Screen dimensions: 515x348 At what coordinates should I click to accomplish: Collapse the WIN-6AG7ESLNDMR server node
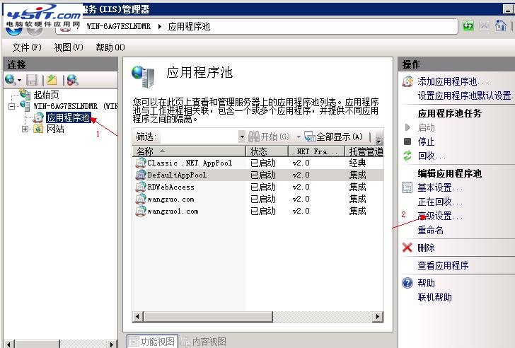pyautogui.click(x=11, y=106)
